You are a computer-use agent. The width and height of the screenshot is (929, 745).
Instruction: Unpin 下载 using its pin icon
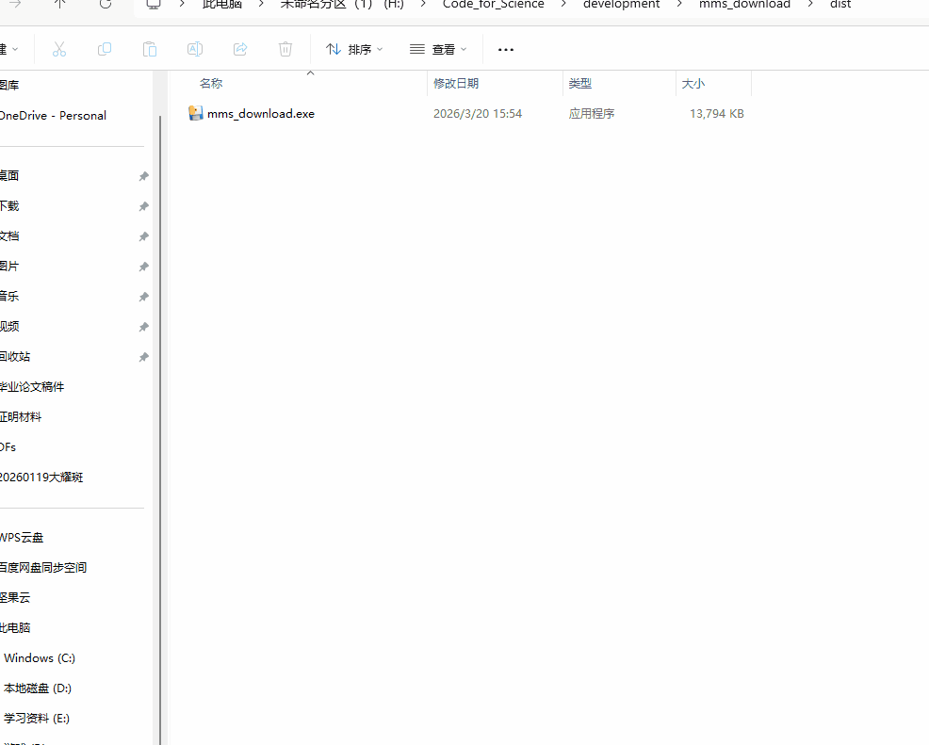click(x=143, y=205)
